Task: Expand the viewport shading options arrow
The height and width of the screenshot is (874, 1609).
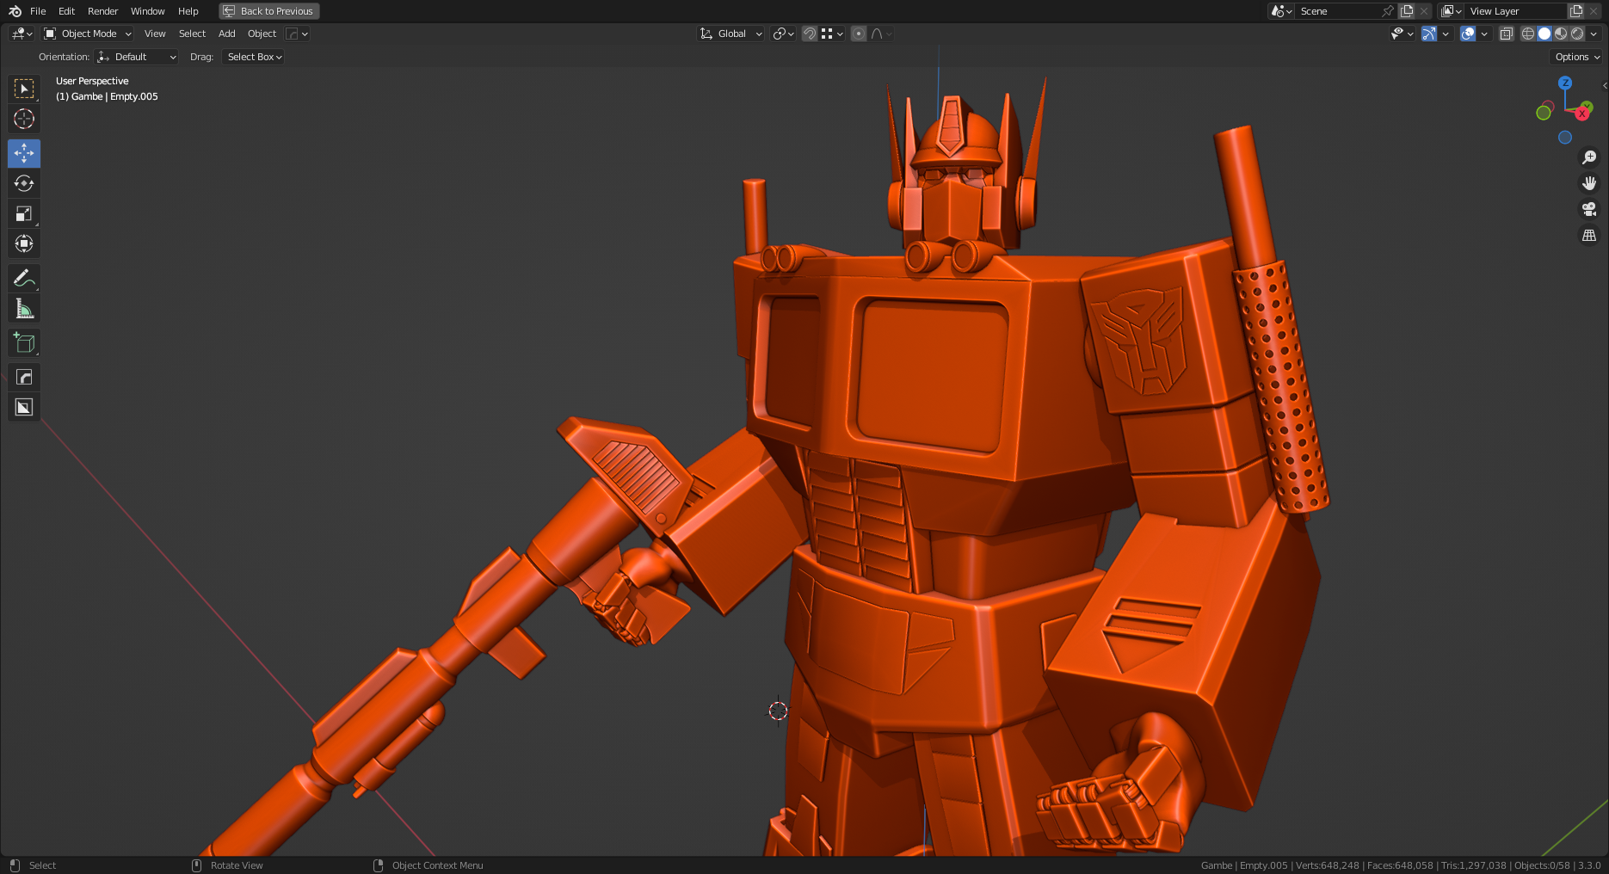Action: pyautogui.click(x=1594, y=34)
